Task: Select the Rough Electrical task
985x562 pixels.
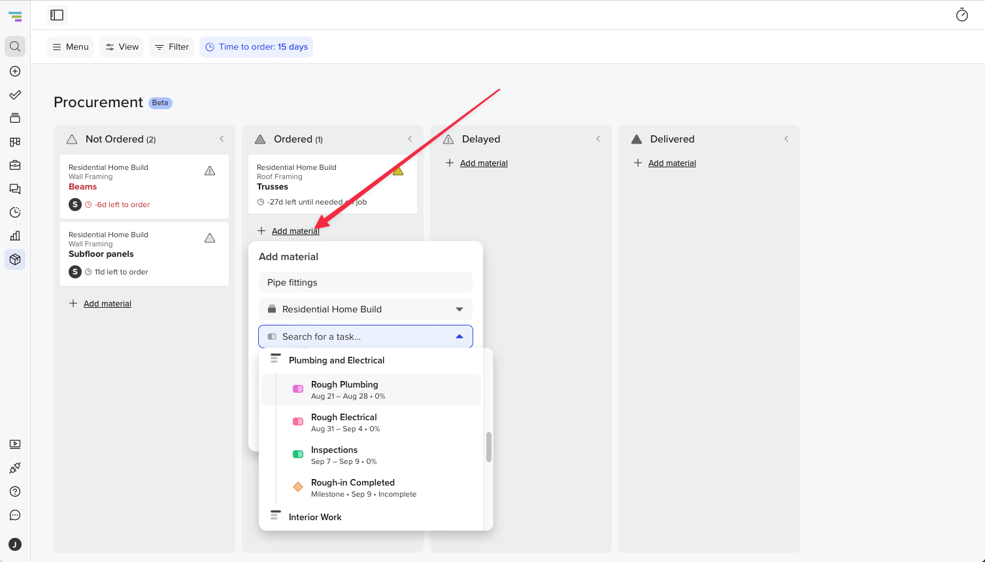Action: click(x=371, y=422)
